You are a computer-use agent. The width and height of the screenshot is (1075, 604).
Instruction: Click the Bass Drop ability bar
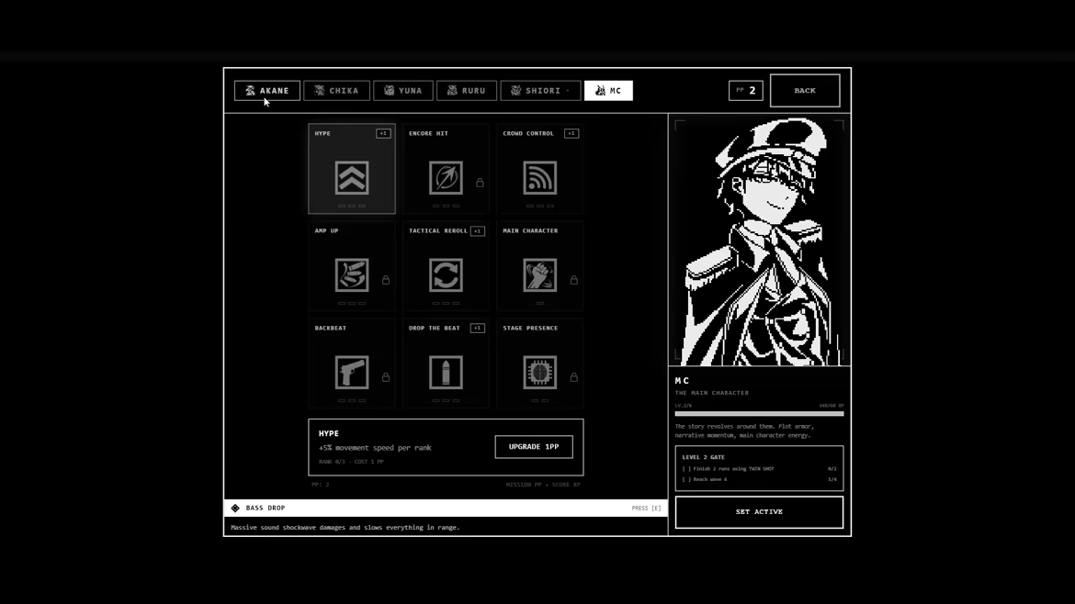[446, 509]
